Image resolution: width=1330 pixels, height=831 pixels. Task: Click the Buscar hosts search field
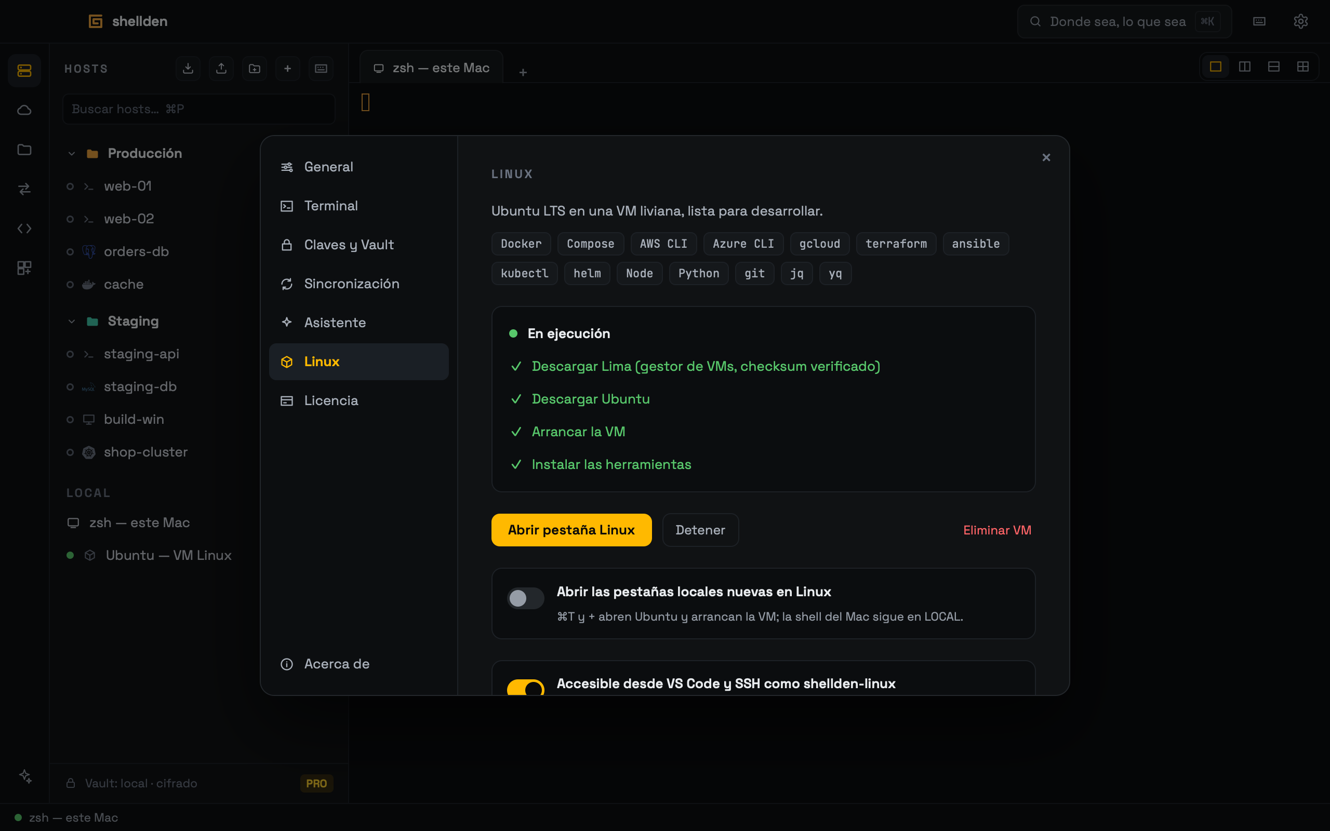click(199, 109)
